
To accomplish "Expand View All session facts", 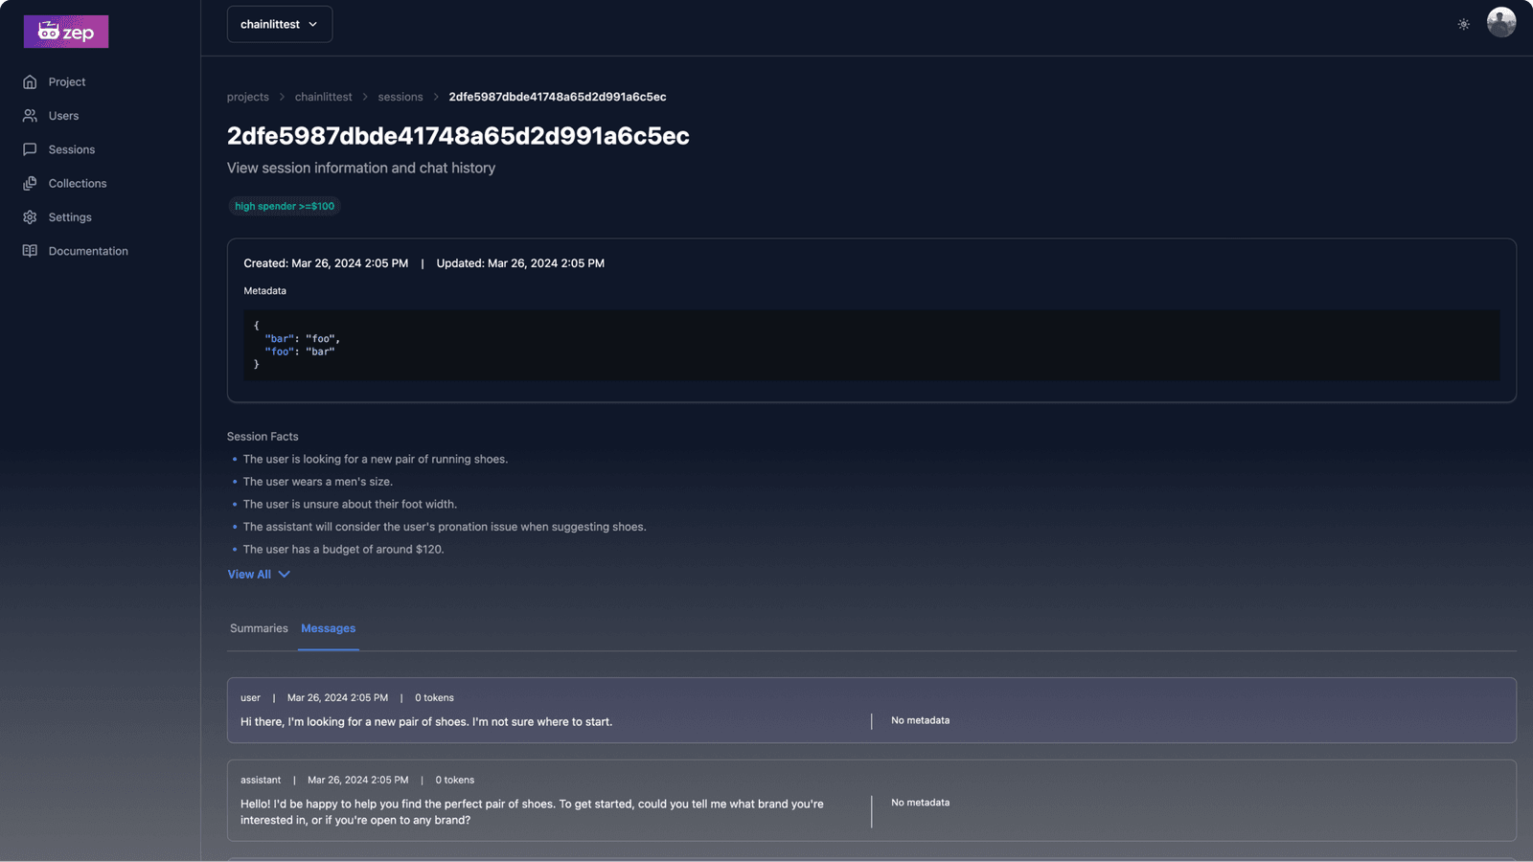I will [x=248, y=574].
